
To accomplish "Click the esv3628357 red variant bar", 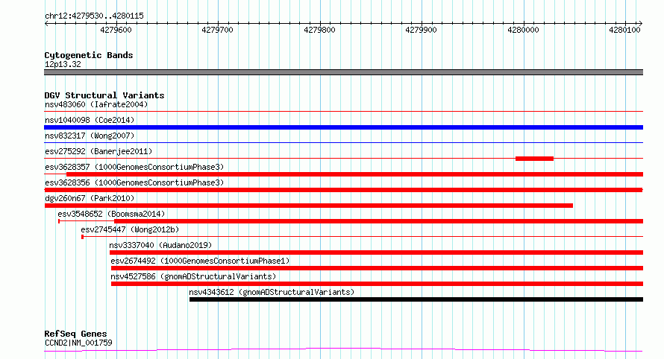I will pyautogui.click(x=355, y=174).
